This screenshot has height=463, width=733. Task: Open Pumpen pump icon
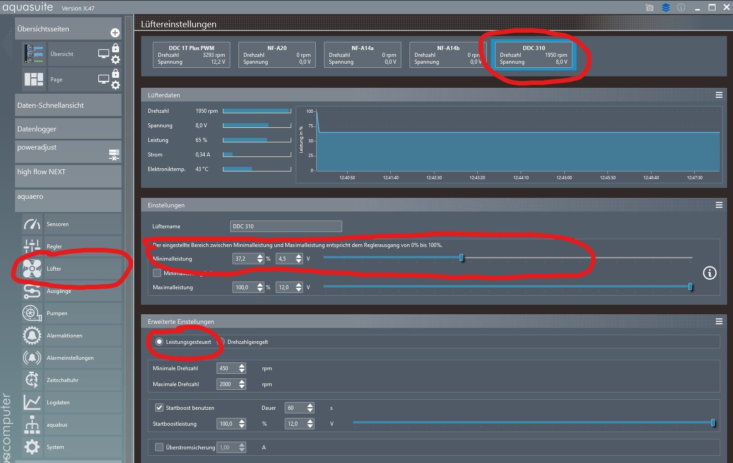pyautogui.click(x=32, y=313)
